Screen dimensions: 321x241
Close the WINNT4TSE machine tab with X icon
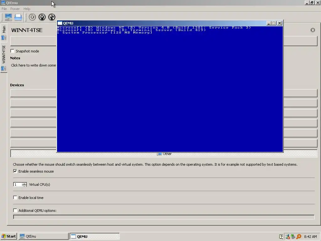(313, 30)
